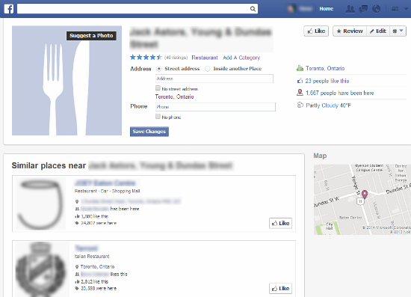Click the location pin icon on Italian Restaurant card
The image size is (411, 297).
(77, 267)
